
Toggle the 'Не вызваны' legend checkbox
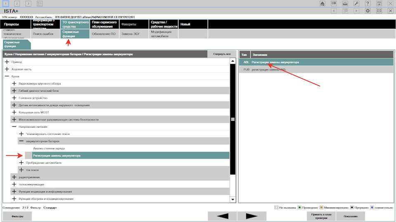276,208
